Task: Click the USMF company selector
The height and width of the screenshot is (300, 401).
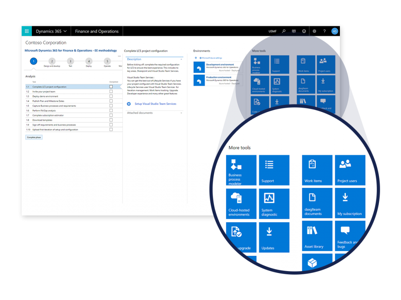Action: pyautogui.click(x=273, y=31)
